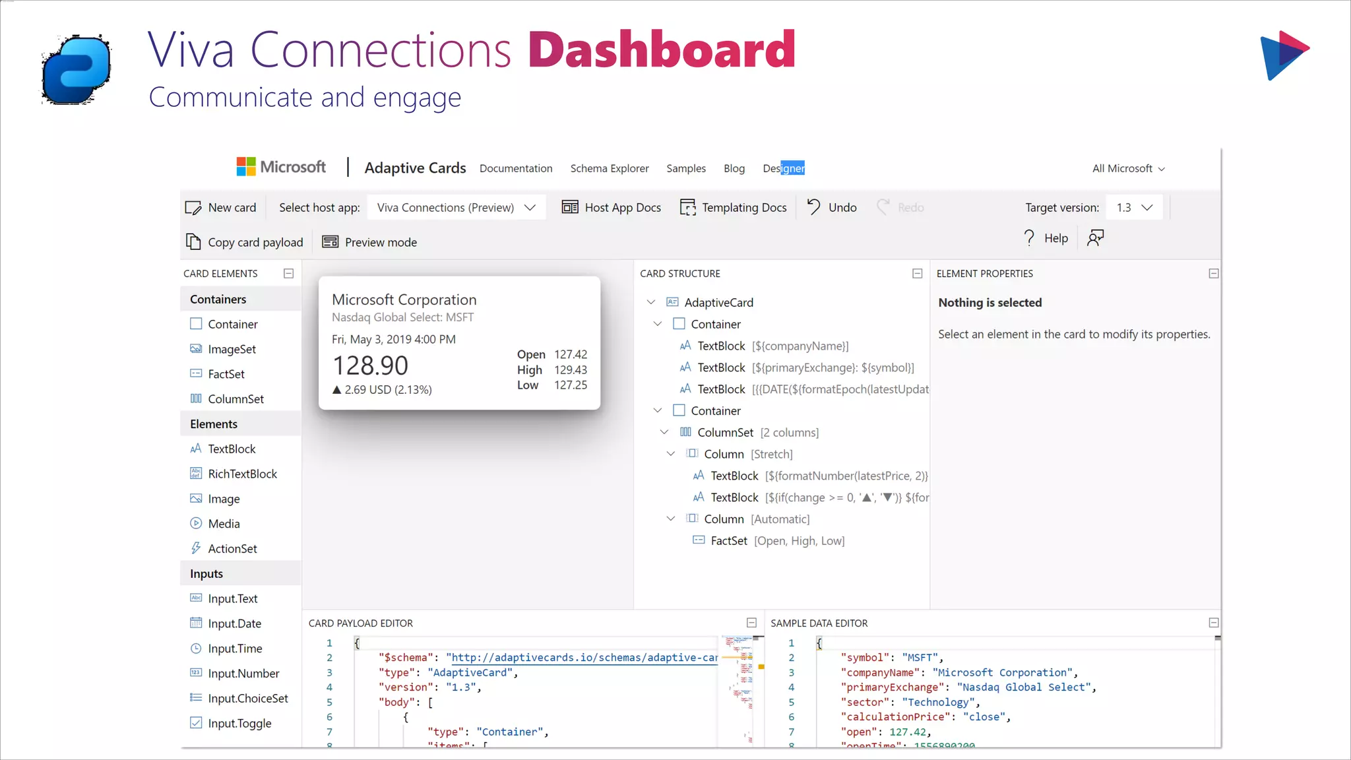Screen dimensions: 1351x760
Task: Open the Schema Explorer menu item
Action: tap(610, 168)
